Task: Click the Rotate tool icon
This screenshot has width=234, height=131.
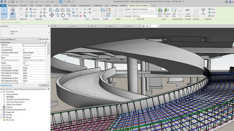Action: coord(63,15)
